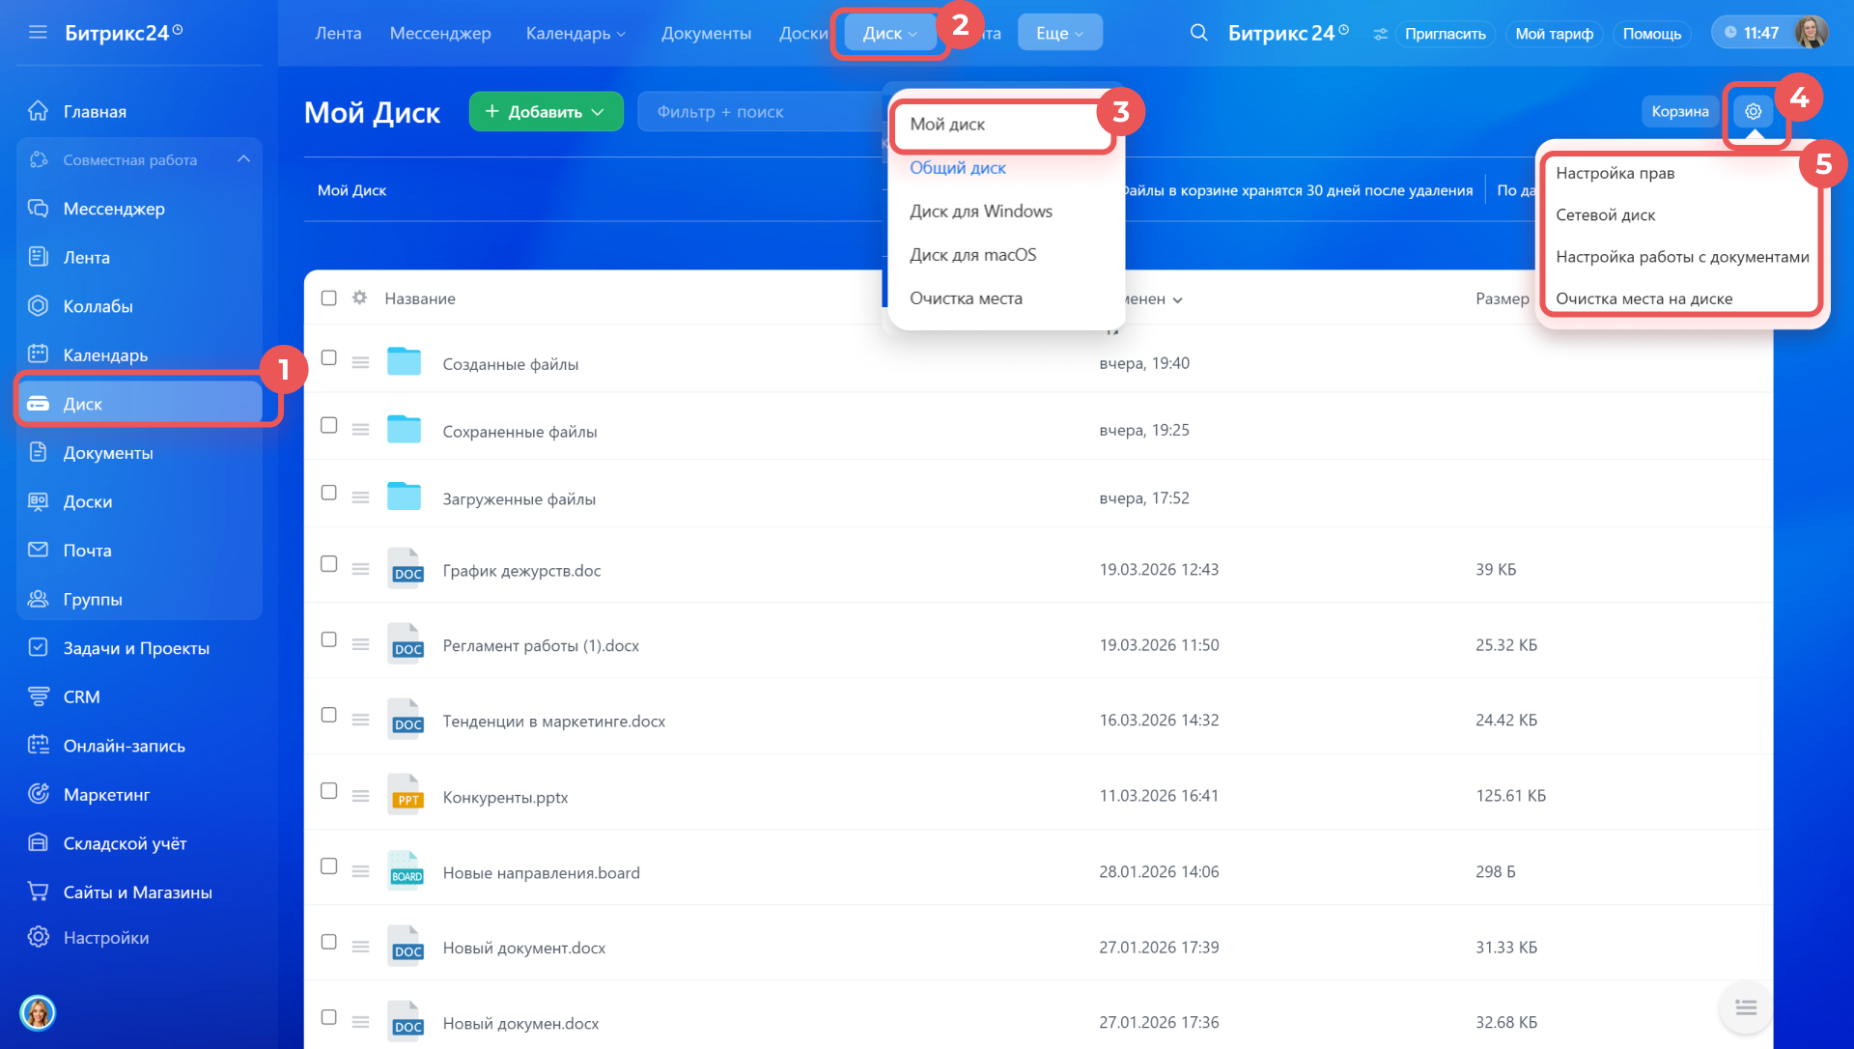Open the Disk settings gear icon
This screenshot has width=1854, height=1049.
click(x=1753, y=112)
